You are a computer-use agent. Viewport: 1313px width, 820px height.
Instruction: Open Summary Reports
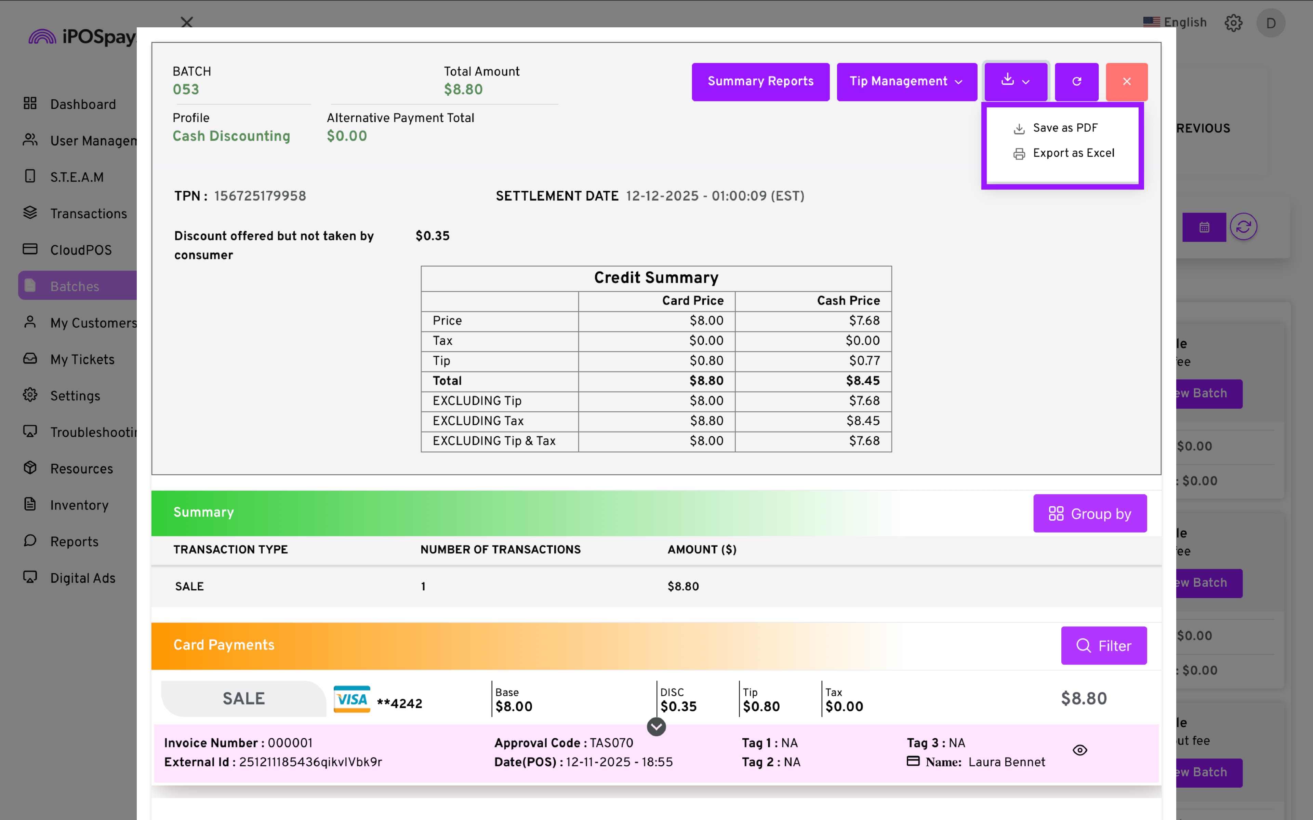760,81
